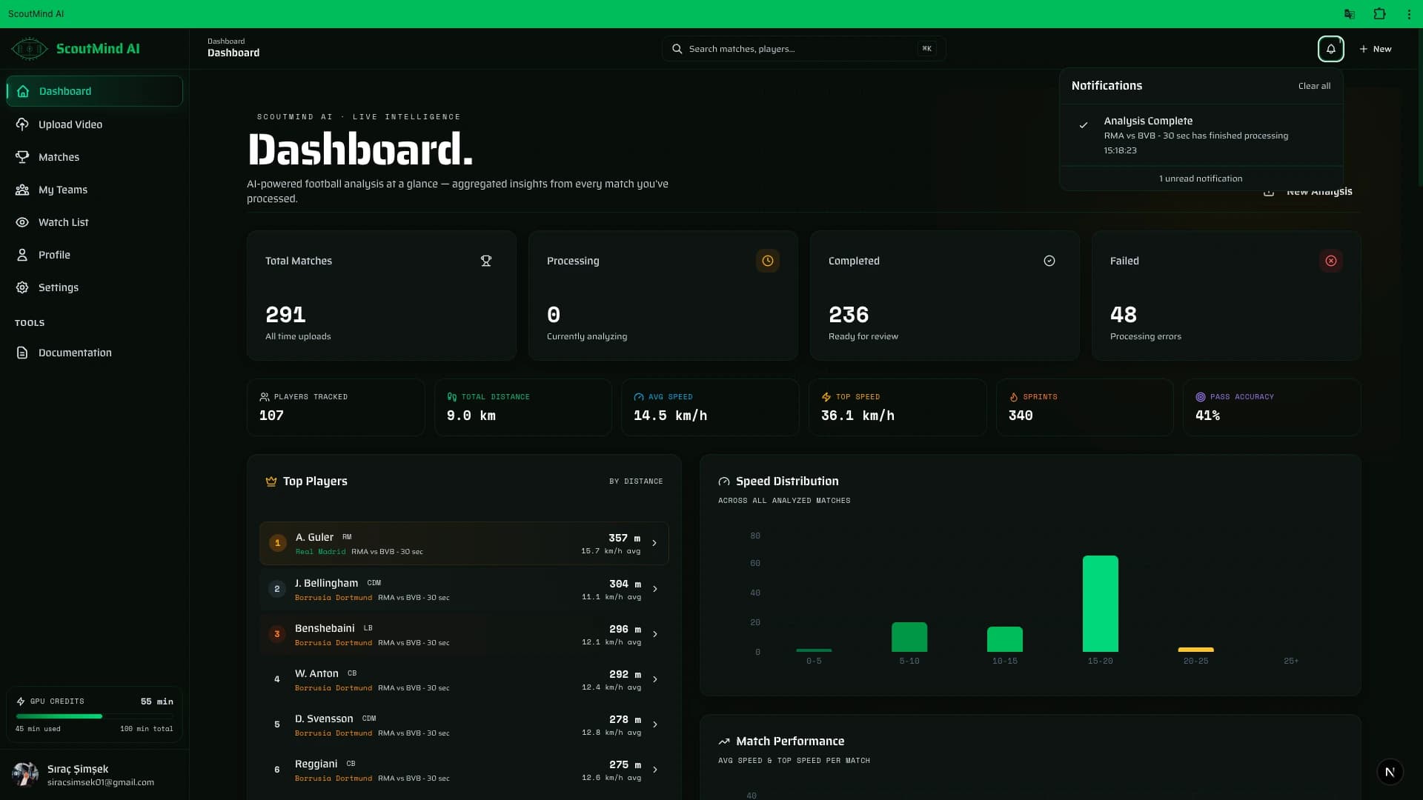Image resolution: width=1423 pixels, height=800 pixels.
Task: Open My Teams in sidebar
Action: pos(94,190)
